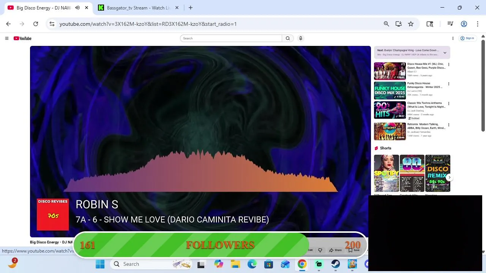Screen dimensions: 486x273
Task: Click the Albert C! channel name
Action: [412, 72]
